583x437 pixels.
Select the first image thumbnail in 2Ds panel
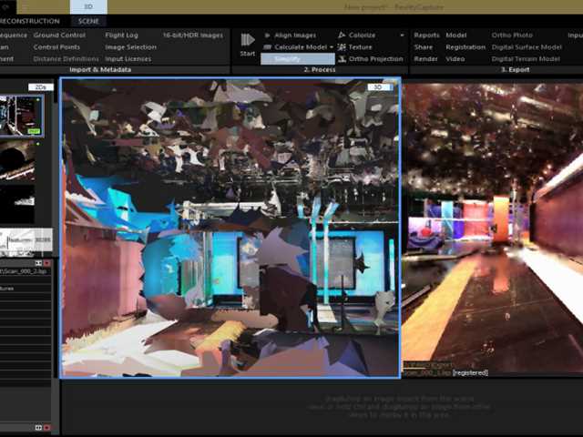(20, 114)
